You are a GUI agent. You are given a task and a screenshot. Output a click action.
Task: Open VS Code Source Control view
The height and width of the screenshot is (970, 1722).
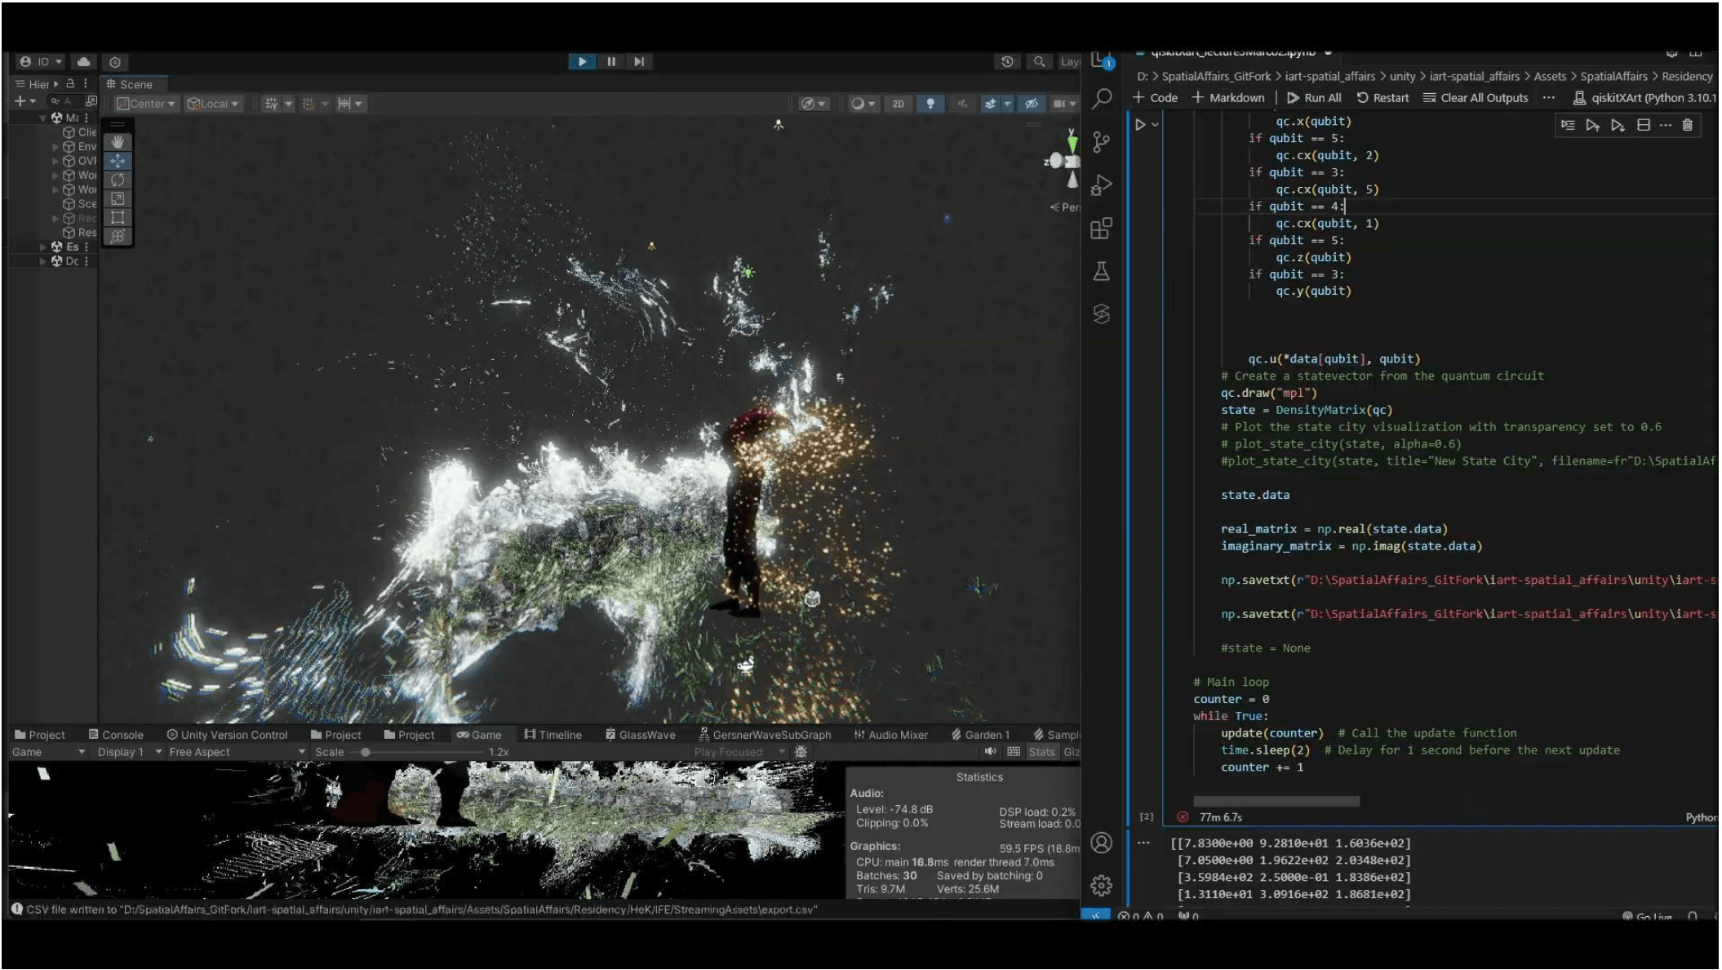click(x=1102, y=142)
